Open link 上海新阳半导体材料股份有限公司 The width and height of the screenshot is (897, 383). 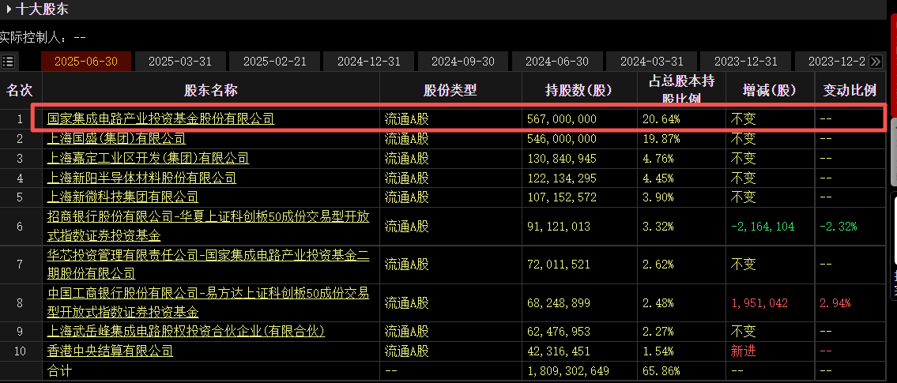point(142,178)
